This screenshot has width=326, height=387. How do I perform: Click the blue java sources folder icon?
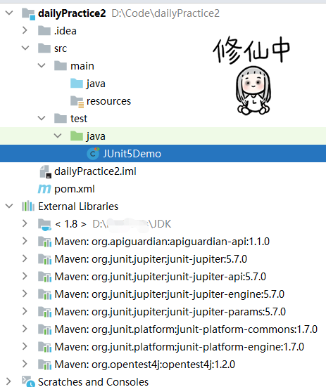pos(77,83)
